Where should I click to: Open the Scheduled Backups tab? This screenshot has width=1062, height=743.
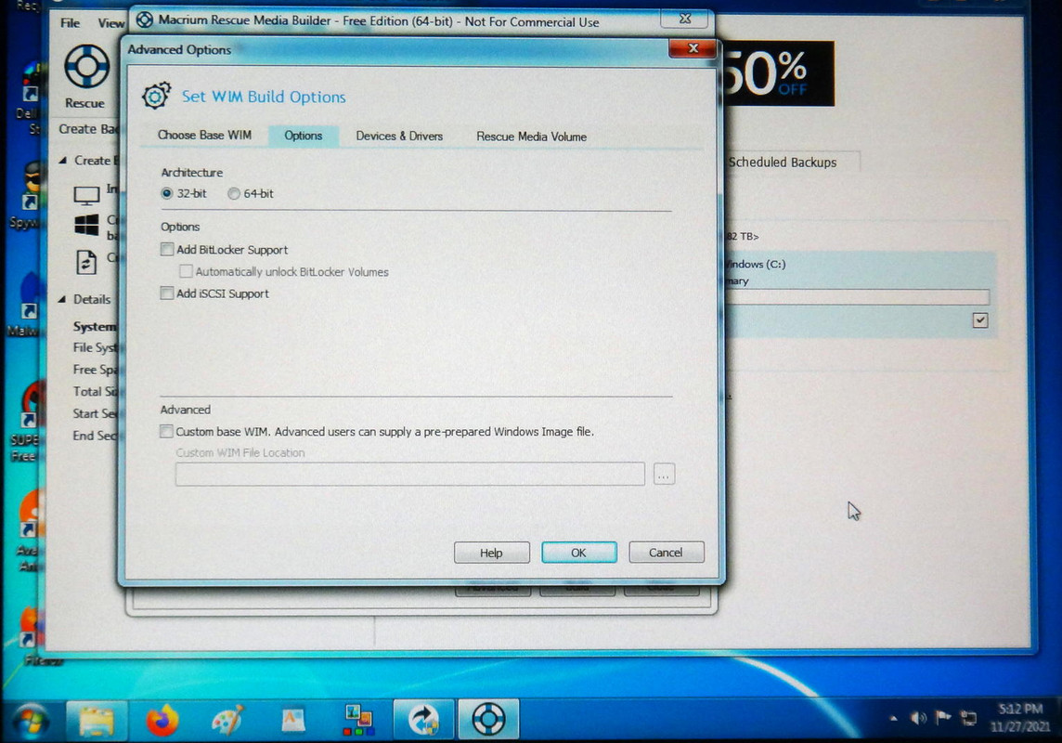783,162
